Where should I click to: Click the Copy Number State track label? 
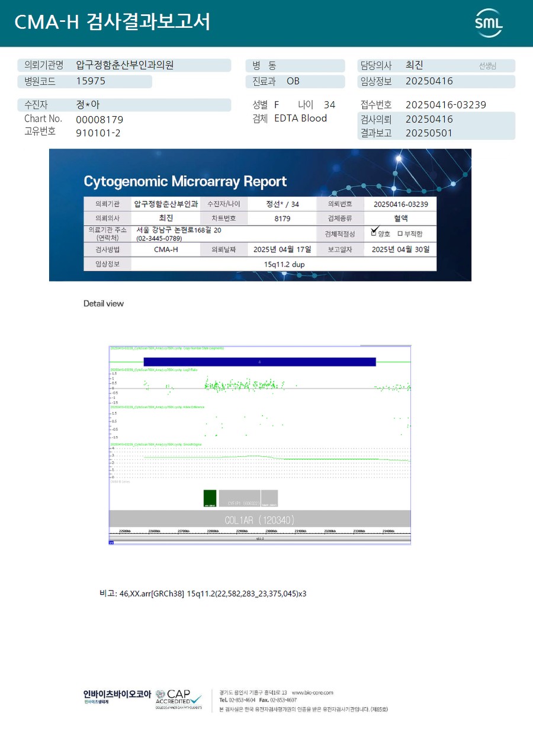point(167,348)
